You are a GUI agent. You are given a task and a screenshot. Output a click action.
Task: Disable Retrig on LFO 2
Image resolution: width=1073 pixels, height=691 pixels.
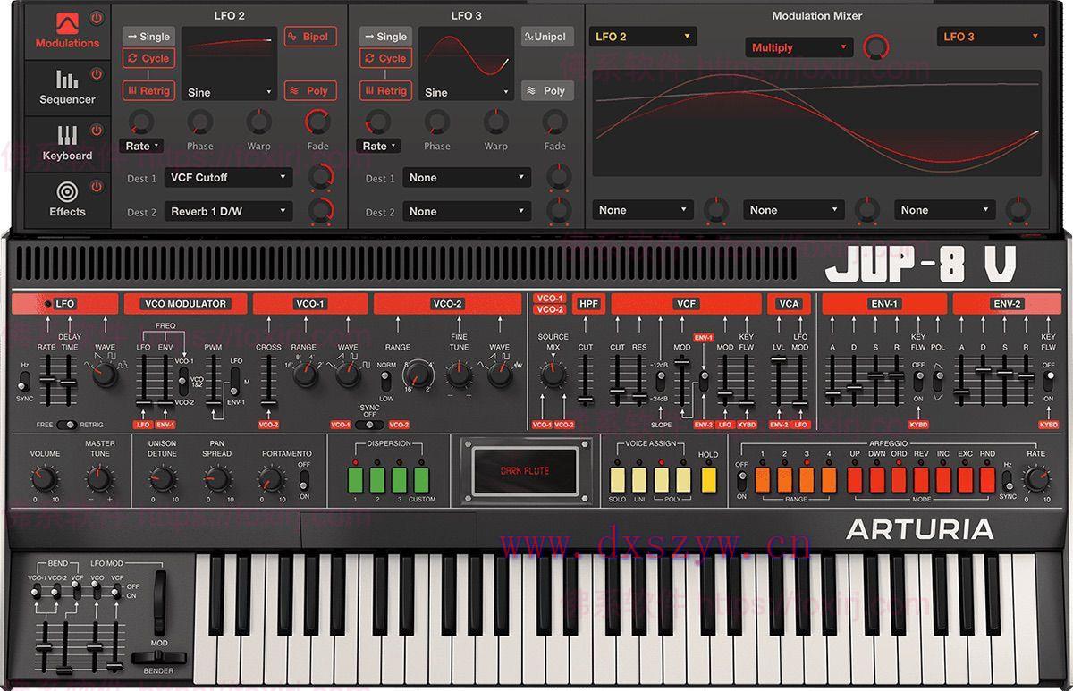[148, 90]
